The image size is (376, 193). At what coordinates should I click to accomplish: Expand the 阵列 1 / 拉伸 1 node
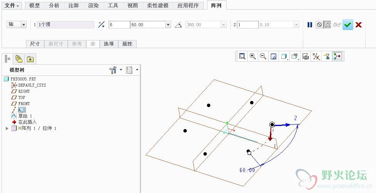click(7, 129)
